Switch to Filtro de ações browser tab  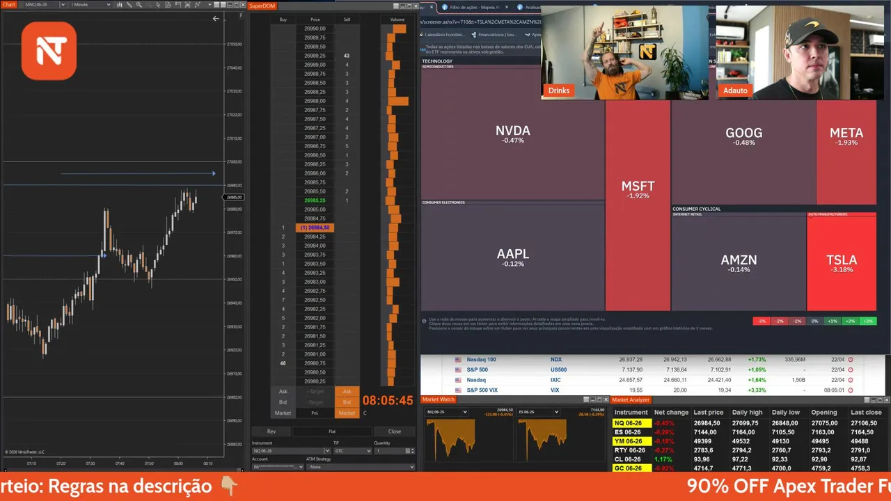point(475,7)
